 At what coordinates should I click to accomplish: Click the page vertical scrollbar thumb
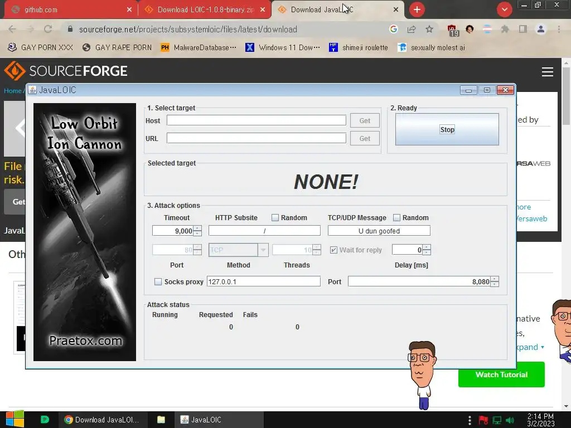click(x=566, y=96)
